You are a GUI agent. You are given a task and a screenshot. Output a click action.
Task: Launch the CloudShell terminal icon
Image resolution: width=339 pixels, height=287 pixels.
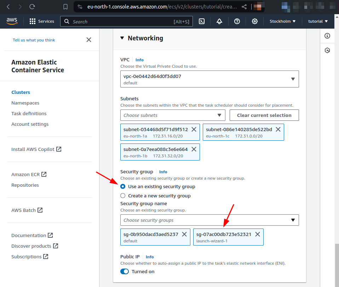click(202, 21)
